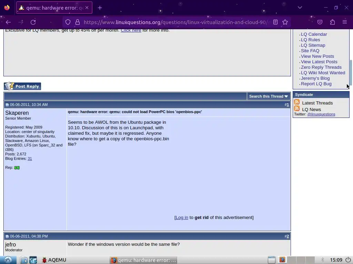Open Zero Reply Threads link

click(321, 67)
